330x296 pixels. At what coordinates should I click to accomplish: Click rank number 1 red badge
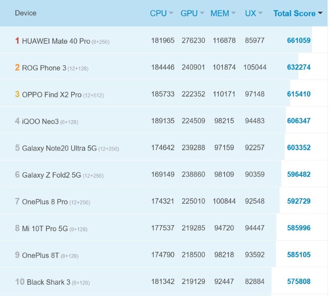(x=17, y=41)
